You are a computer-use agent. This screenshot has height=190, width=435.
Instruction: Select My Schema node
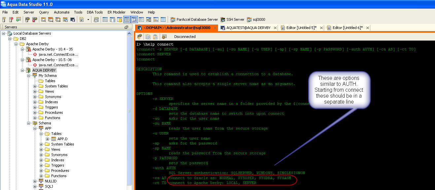pos(48,76)
